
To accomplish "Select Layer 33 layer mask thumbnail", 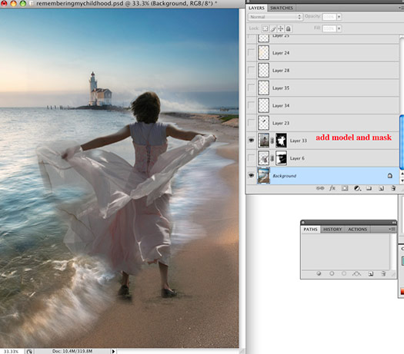I will [x=281, y=141].
